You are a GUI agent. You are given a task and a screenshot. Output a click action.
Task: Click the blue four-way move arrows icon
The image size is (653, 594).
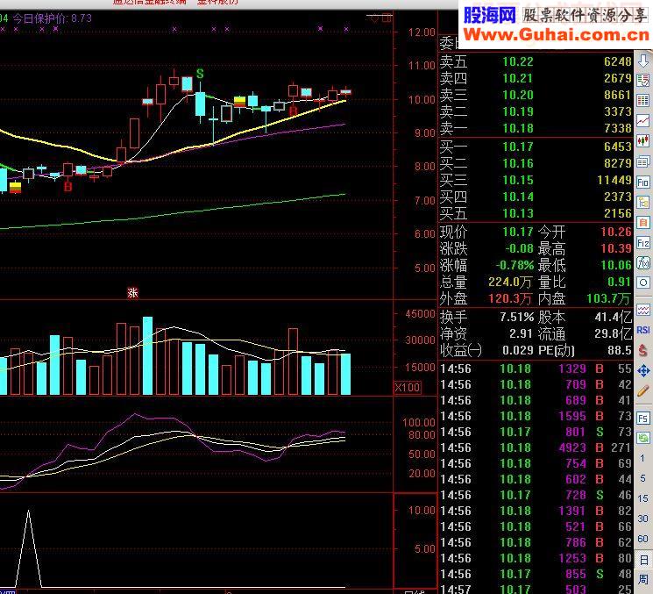coord(643,370)
